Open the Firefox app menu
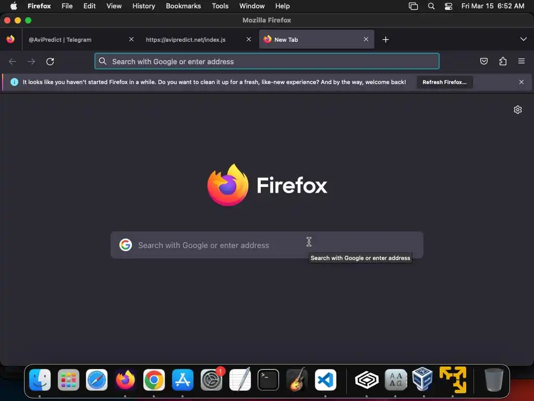Image resolution: width=534 pixels, height=401 pixels. pyautogui.click(x=39, y=6)
